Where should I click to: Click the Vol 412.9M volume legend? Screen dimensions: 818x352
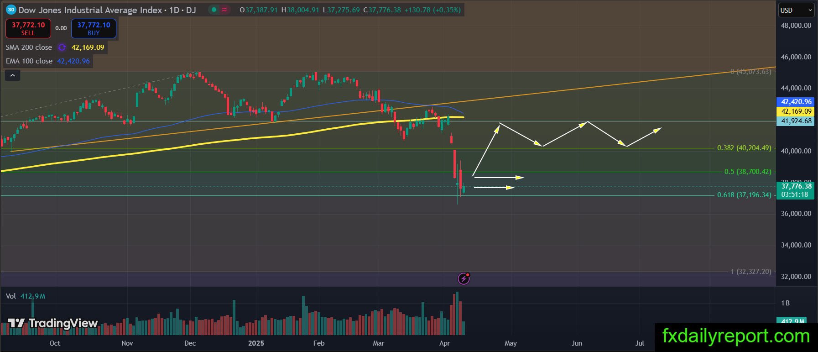(x=26, y=296)
